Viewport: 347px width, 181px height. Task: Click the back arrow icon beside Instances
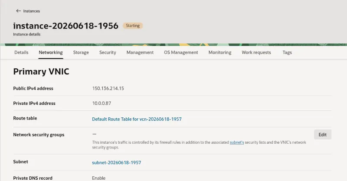tap(18, 11)
